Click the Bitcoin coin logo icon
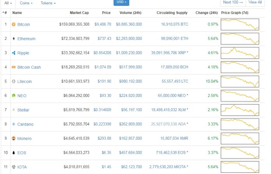 point(14,24)
